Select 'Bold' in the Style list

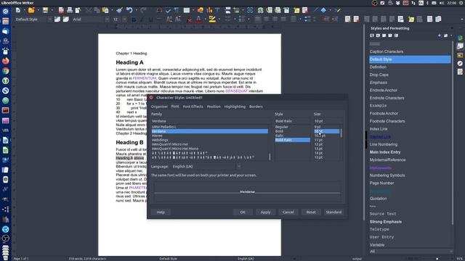point(279,131)
